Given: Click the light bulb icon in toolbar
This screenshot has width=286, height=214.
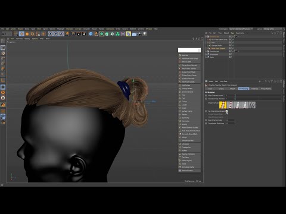Looking at the screenshot, I should 145,34.
